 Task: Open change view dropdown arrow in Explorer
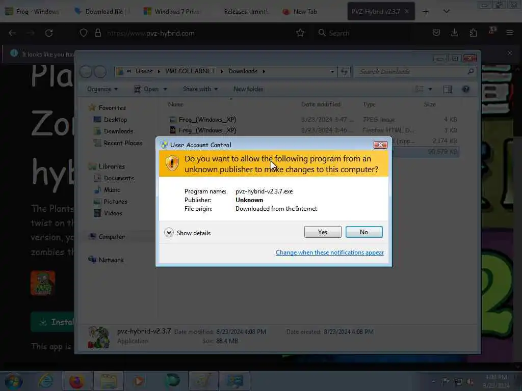point(430,89)
